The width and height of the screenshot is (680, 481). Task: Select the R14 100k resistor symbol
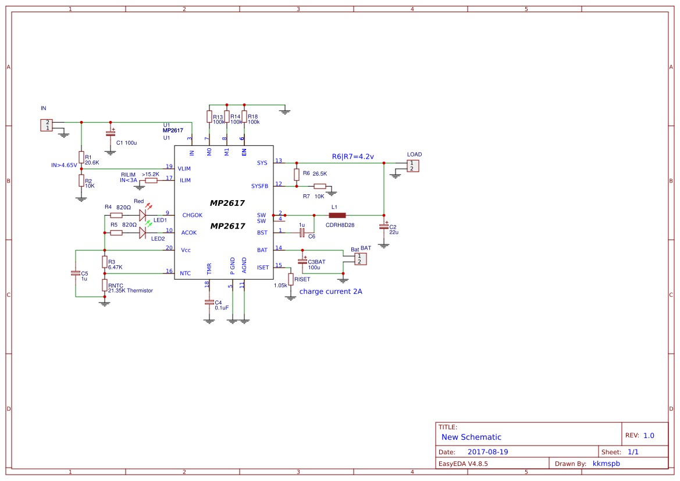(x=227, y=116)
